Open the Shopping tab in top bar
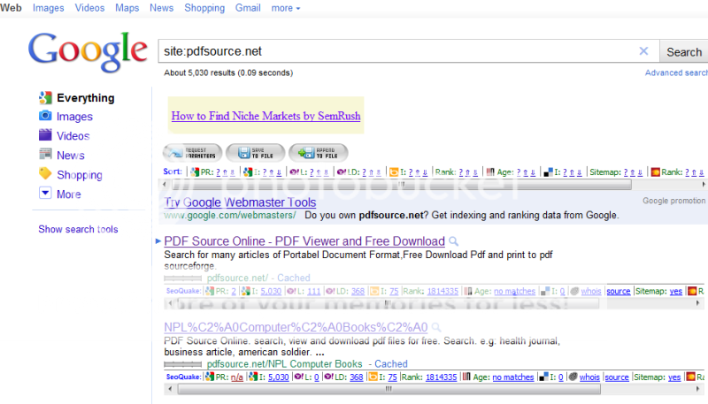This screenshot has height=404, width=708. [204, 8]
